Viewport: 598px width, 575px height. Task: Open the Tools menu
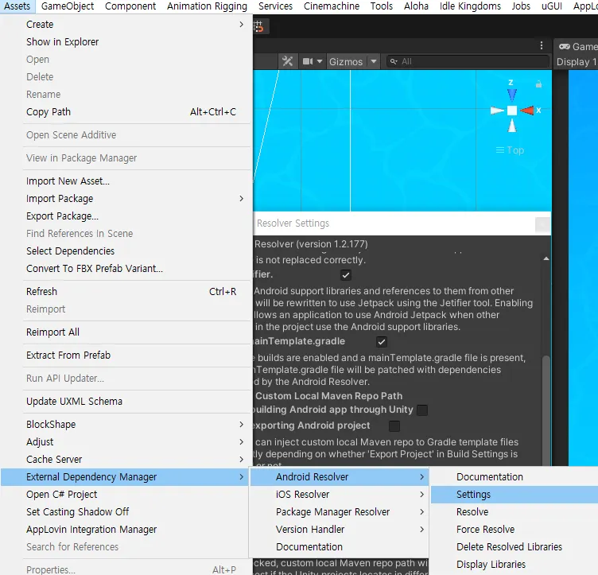382,6
